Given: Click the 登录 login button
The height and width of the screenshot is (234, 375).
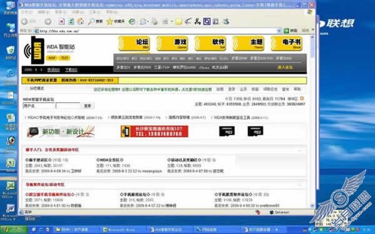Looking at the screenshot, I should [x=87, y=106].
